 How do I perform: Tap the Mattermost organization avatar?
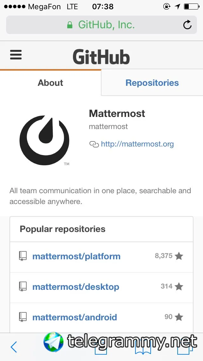point(44,140)
